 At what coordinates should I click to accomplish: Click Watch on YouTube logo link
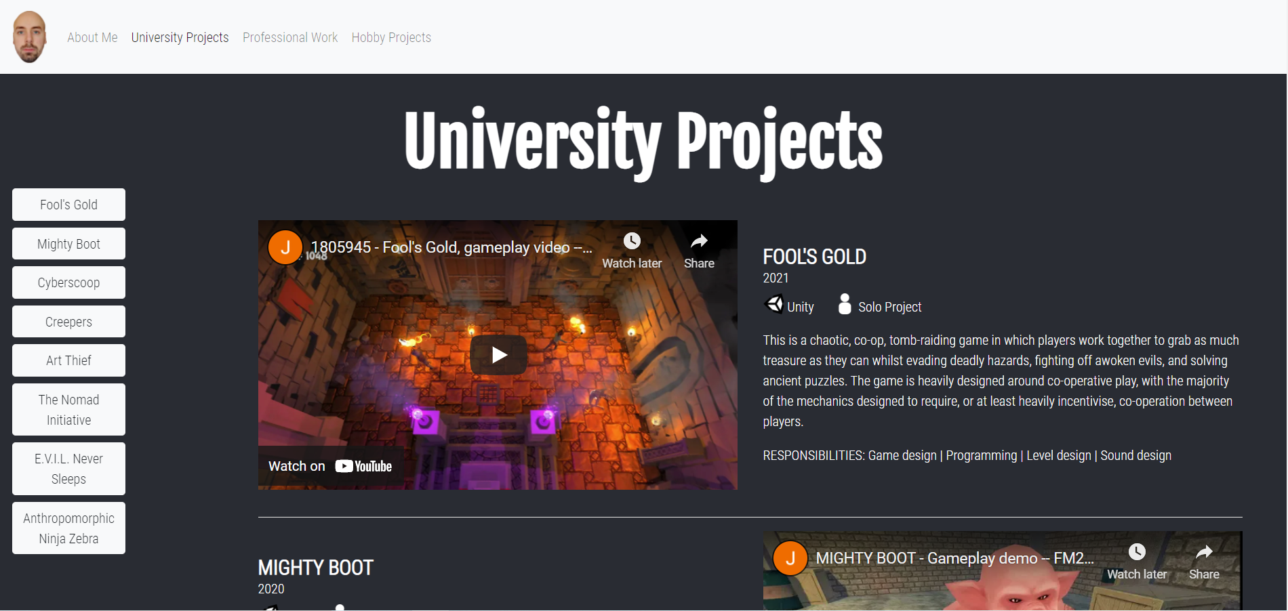point(330,466)
